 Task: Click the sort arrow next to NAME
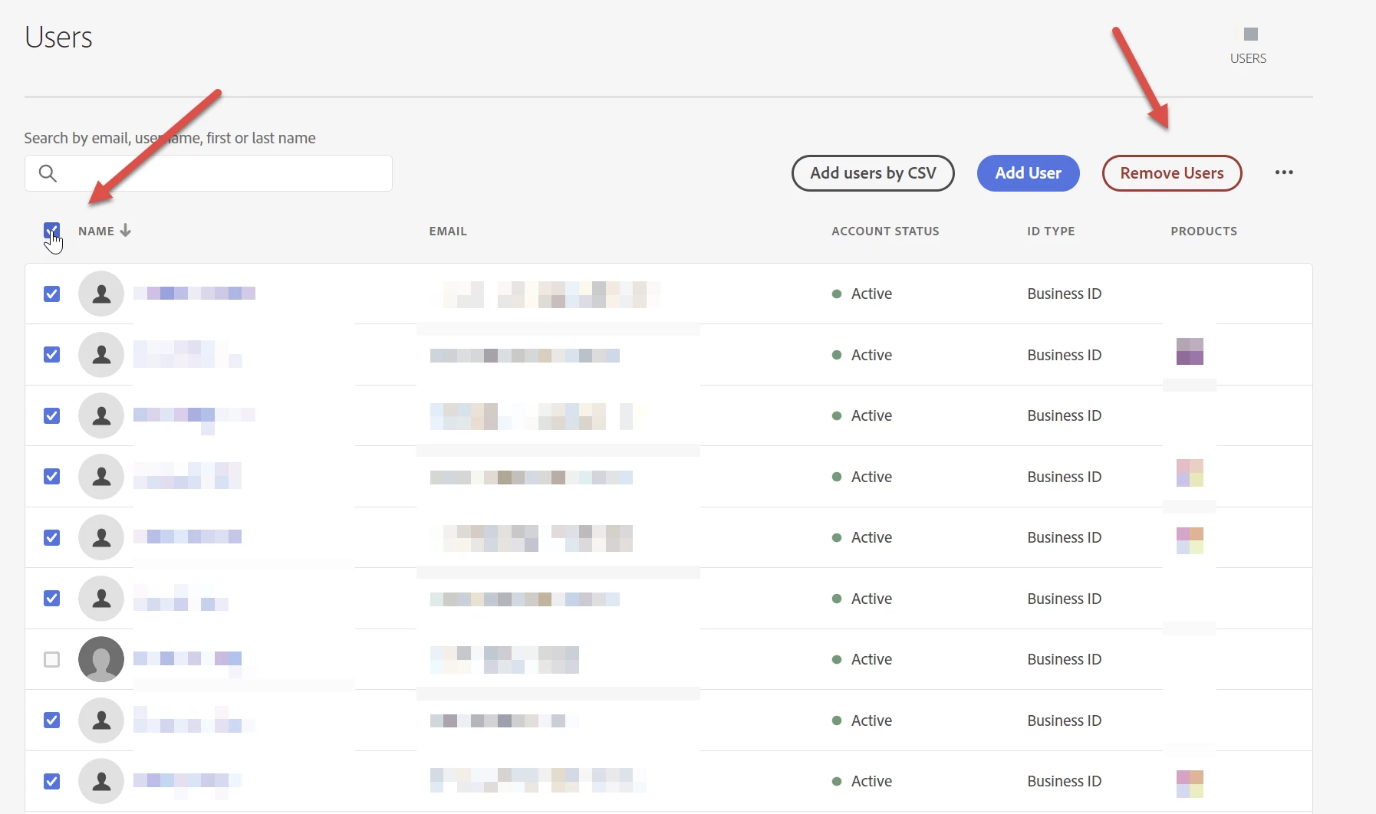coord(125,231)
